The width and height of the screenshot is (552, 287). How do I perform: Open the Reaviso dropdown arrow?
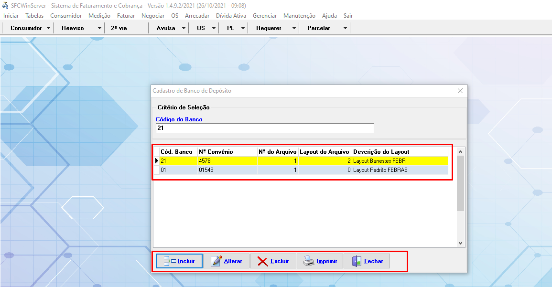99,28
